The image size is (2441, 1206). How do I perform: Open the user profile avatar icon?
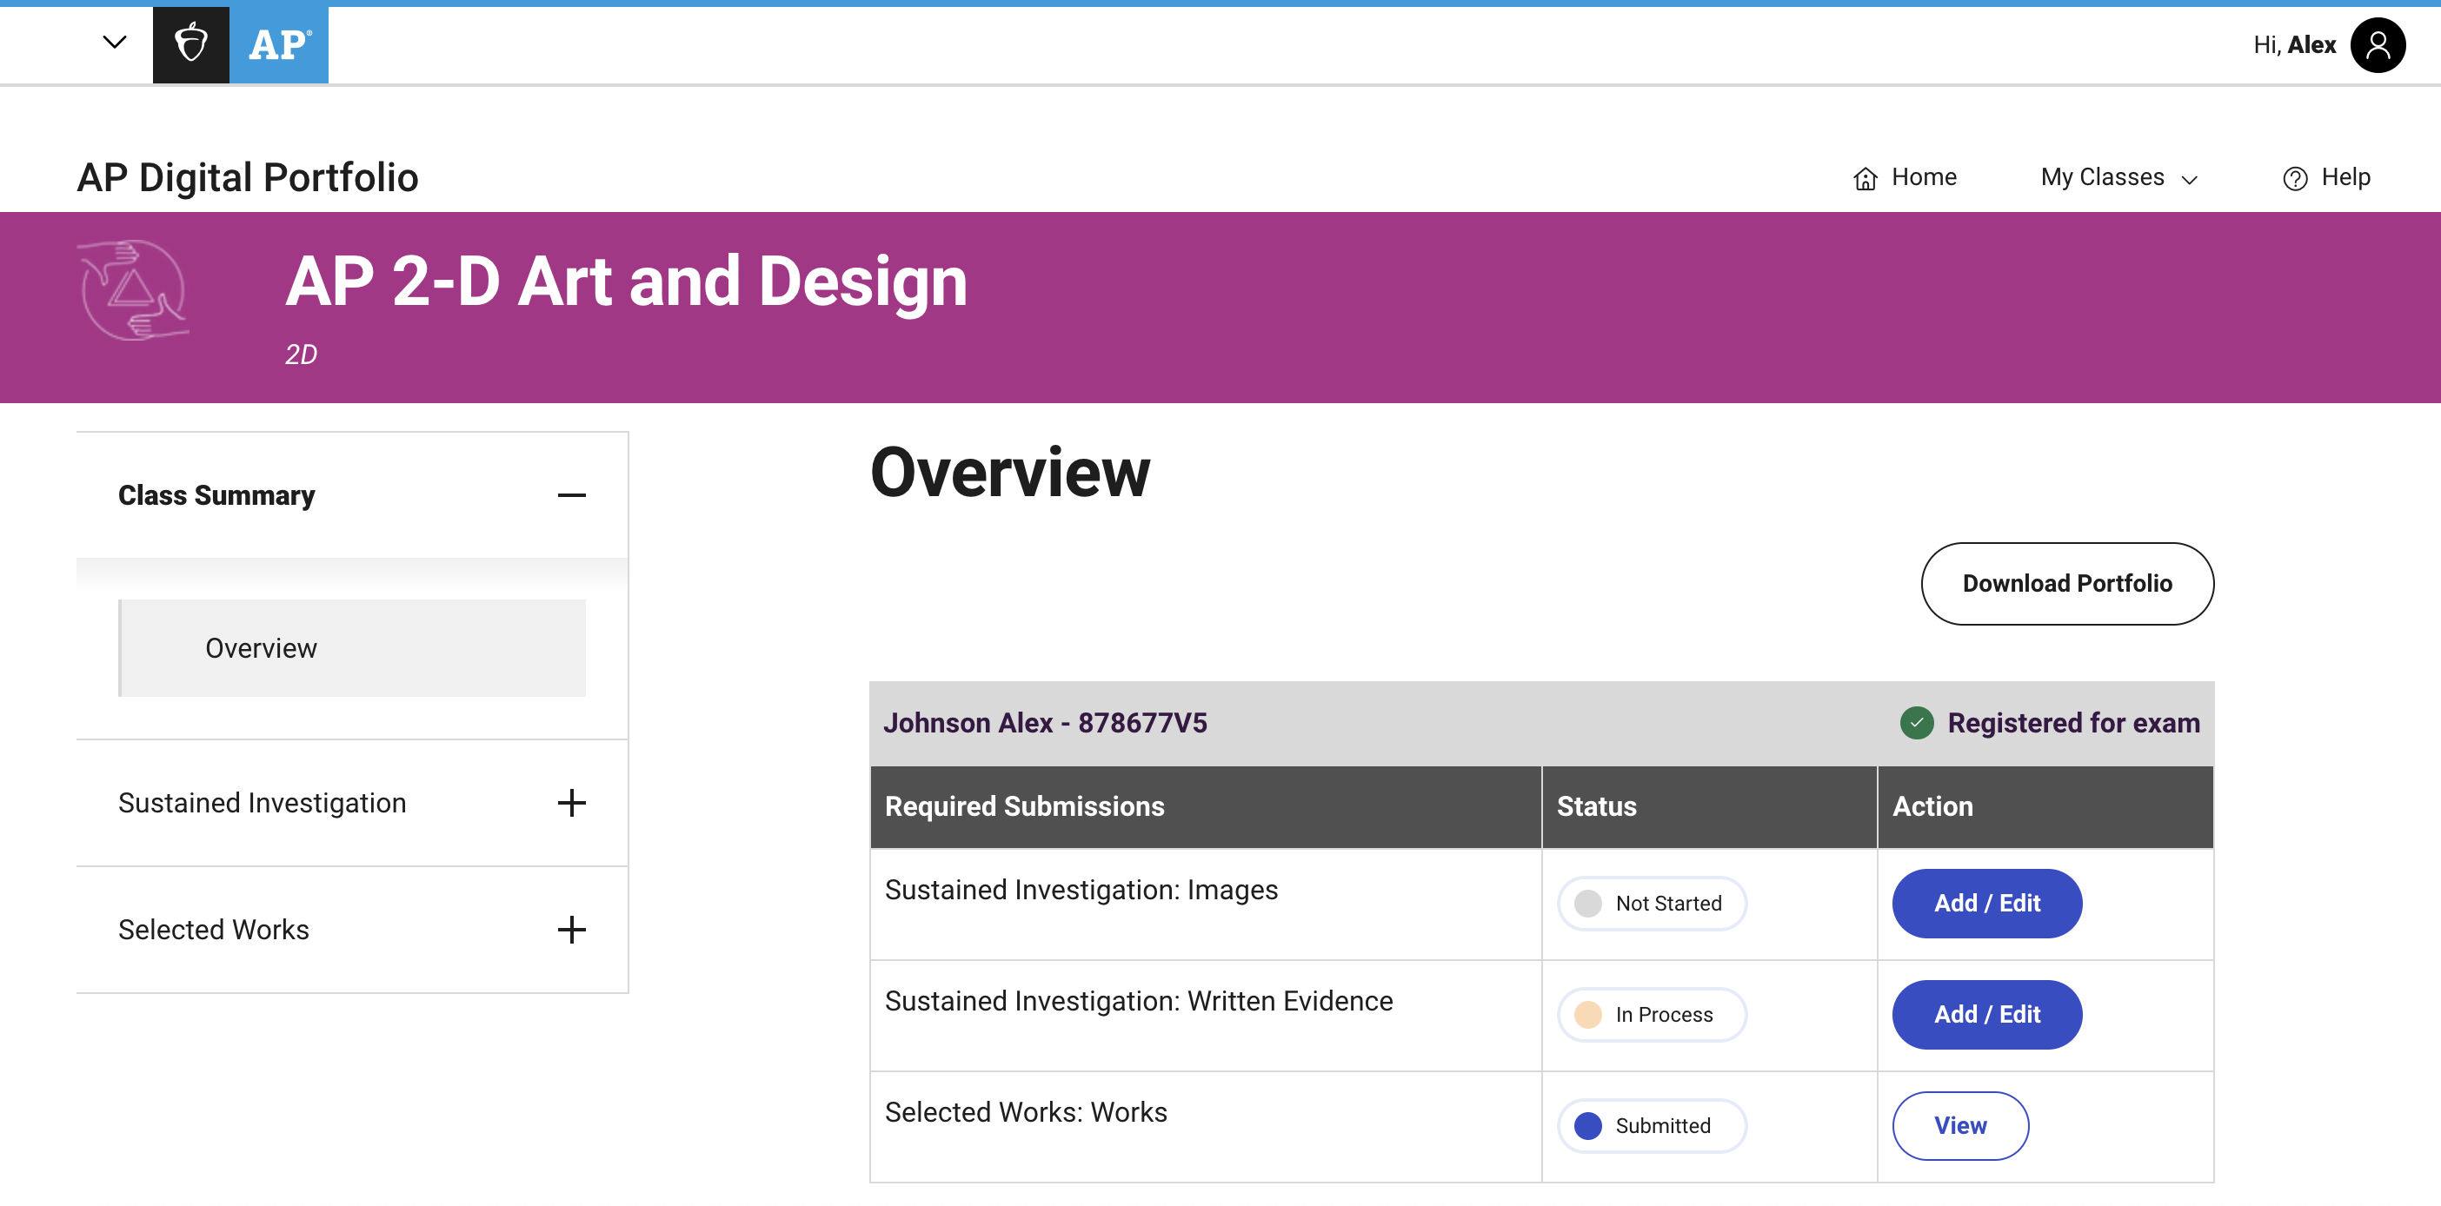pyautogui.click(x=2378, y=44)
